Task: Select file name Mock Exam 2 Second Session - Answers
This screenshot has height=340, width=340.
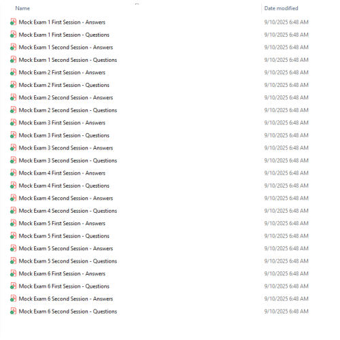Action: pyautogui.click(x=66, y=98)
